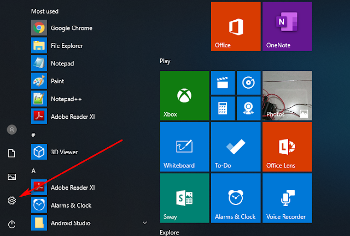Open the Office tile
Image resolution: width=350 pixels, height=236 pixels.
click(236, 27)
